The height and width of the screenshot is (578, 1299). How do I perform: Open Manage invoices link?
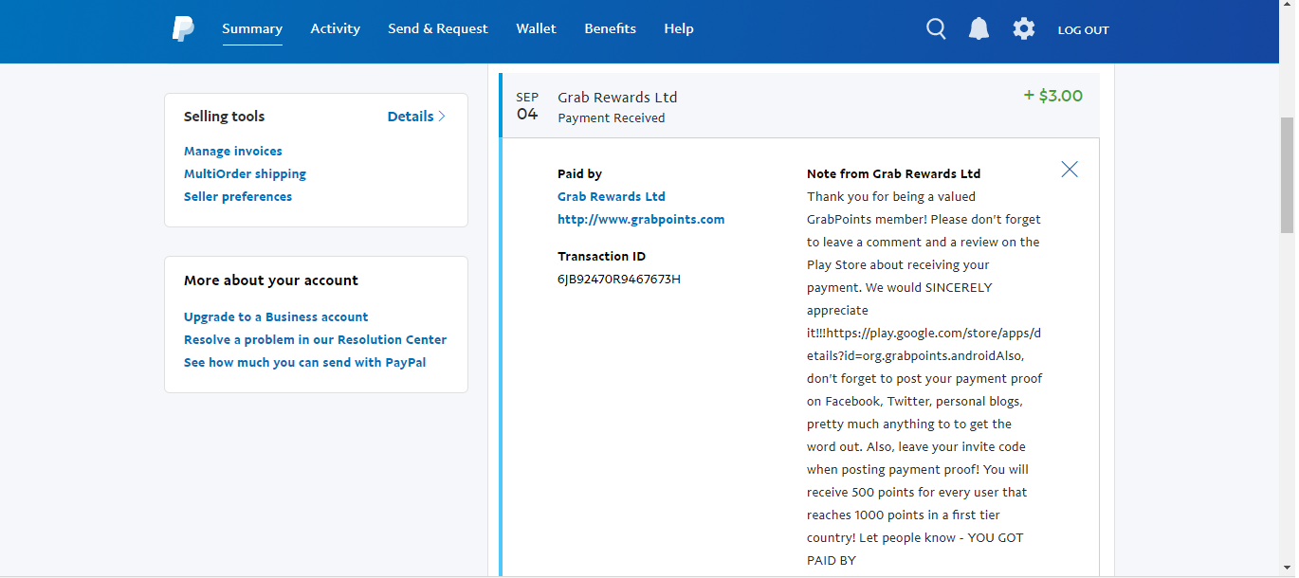click(x=233, y=152)
